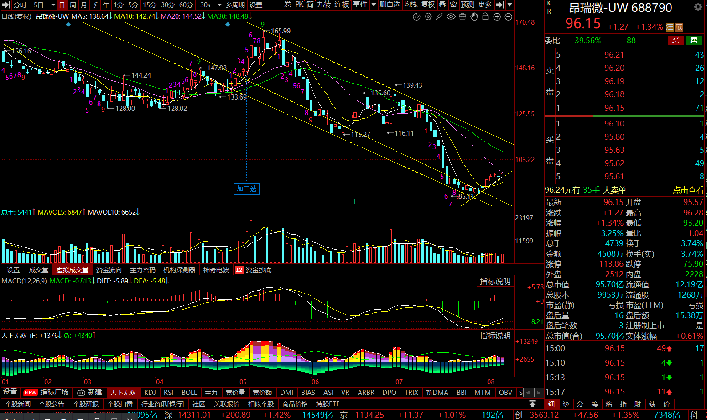Select the 神奇电波 indicator tab
The width and height of the screenshot is (707, 420).
point(216,270)
